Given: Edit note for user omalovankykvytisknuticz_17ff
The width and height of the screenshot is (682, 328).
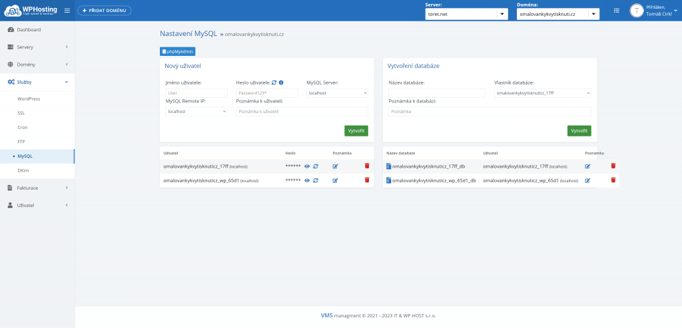Looking at the screenshot, I should 335,166.
